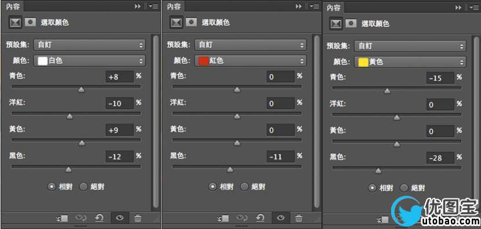Image resolution: width=481 pixels, height=229 pixels.
Task: Click the clip-to-layer icon in the 白色 panel
Action: 62,218
